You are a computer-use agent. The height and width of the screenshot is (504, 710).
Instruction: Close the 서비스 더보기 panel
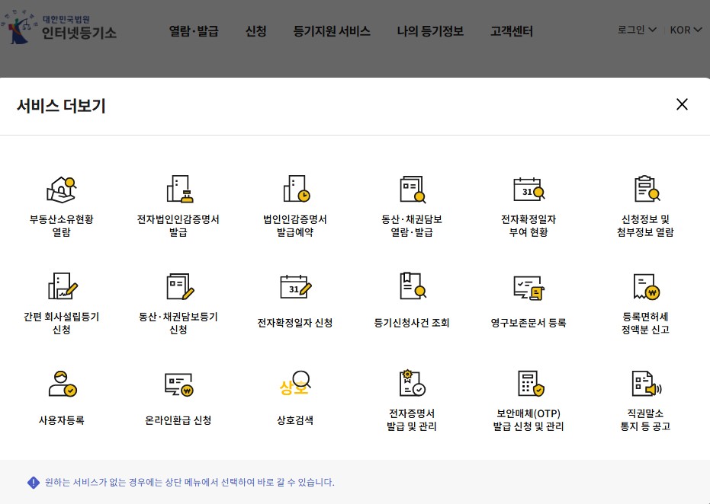coord(682,104)
